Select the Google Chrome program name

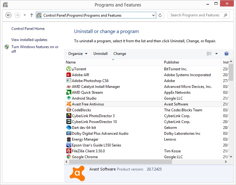click(x=85, y=157)
